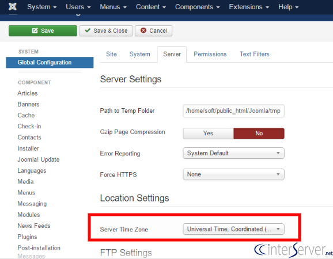The width and height of the screenshot is (333, 259).
Task: Open News Feeds component settings
Action: click(x=34, y=226)
